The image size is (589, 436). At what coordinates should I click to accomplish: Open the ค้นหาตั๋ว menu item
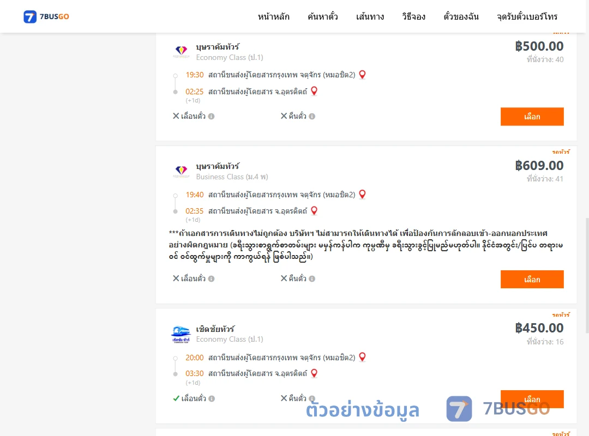pos(323,16)
